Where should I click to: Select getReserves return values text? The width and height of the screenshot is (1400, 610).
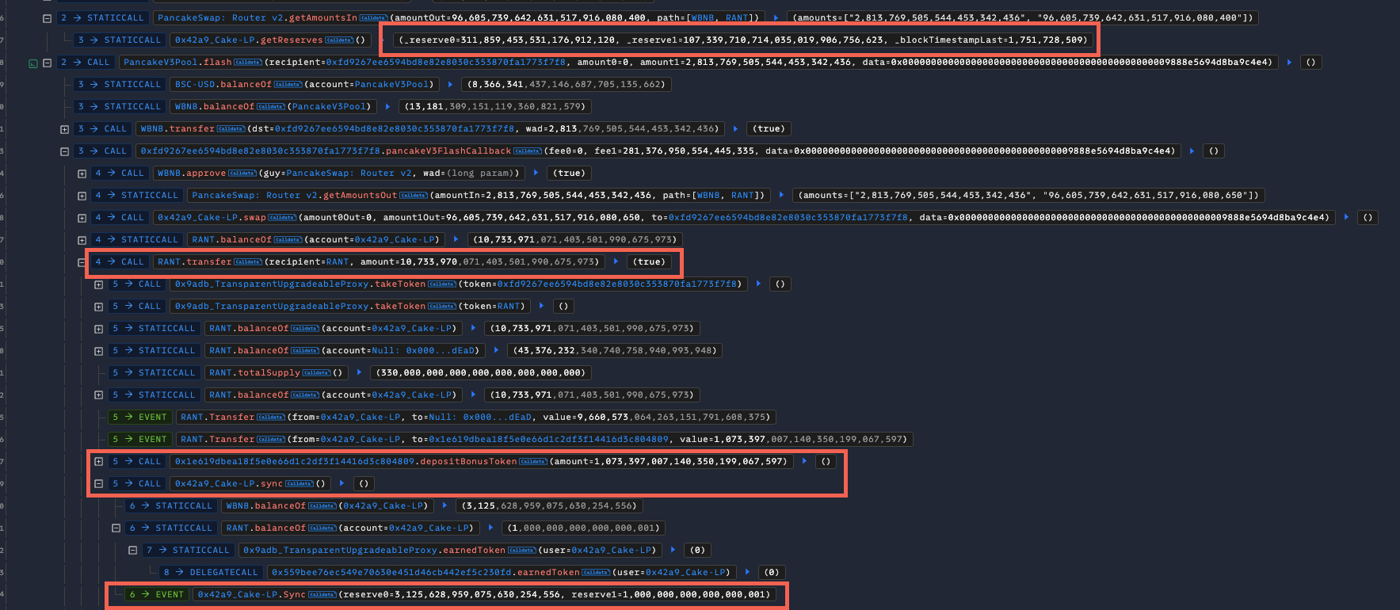[743, 40]
